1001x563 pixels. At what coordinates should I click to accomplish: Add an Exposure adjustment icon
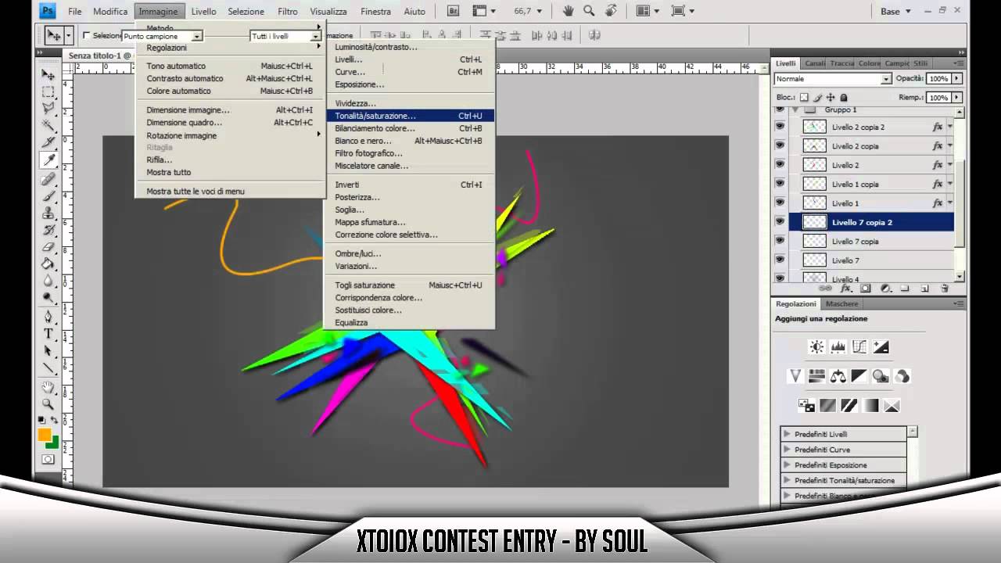pyautogui.click(x=881, y=347)
